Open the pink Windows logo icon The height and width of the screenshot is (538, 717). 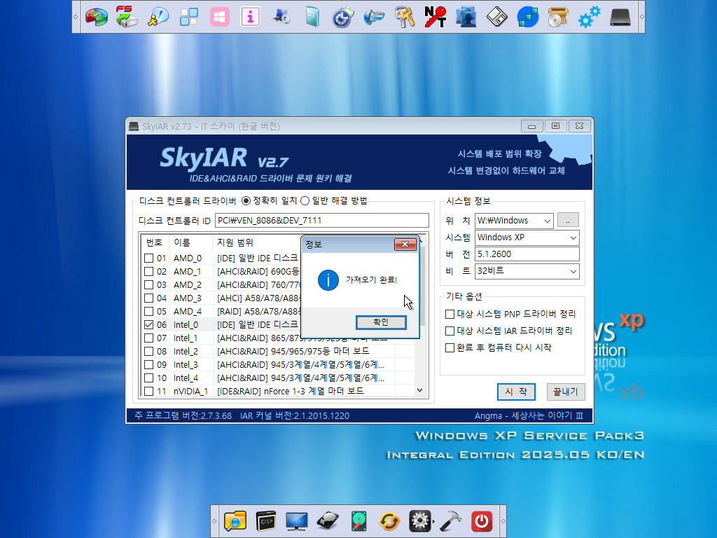(x=219, y=17)
